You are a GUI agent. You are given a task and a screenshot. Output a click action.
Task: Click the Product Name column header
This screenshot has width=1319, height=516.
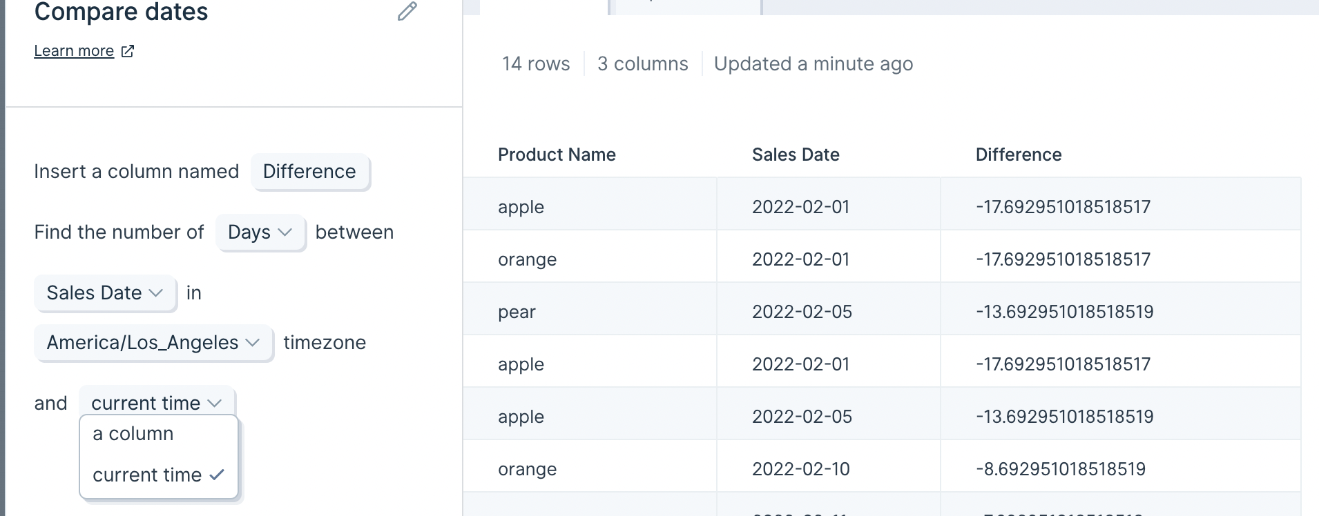557,155
